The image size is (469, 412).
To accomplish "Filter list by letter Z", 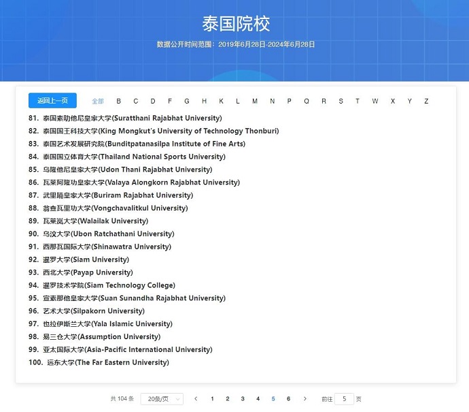I will tap(426, 101).
